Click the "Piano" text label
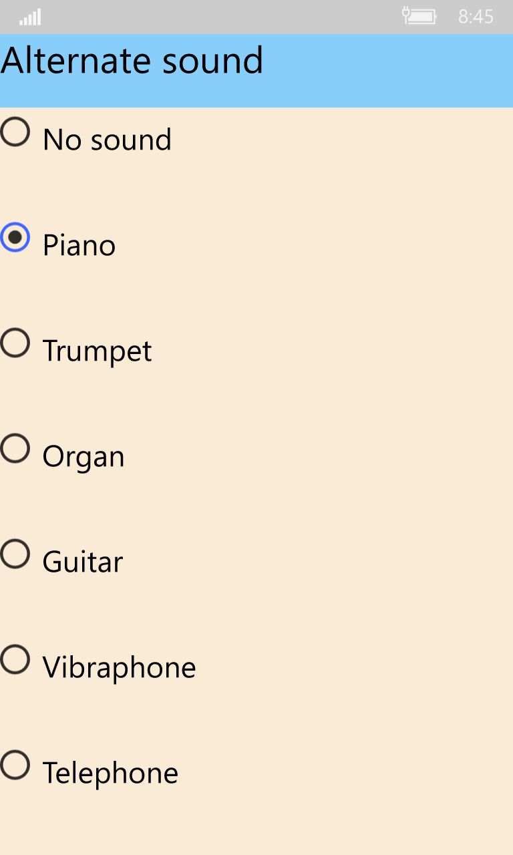Screen dimensions: 513x855 pyautogui.click(x=79, y=246)
